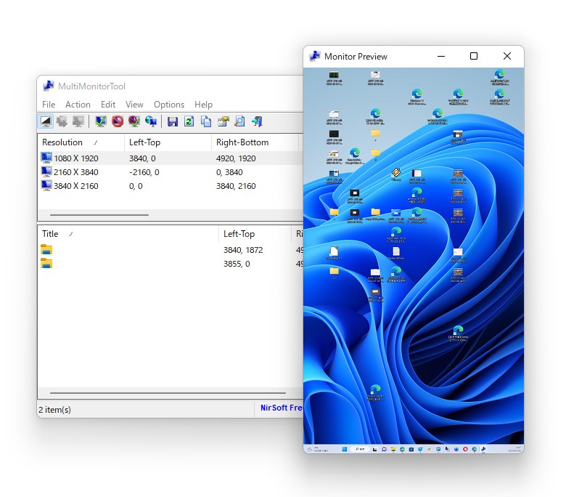Enable selected monitors with the green check icon
The width and height of the screenshot is (566, 497).
point(101,121)
